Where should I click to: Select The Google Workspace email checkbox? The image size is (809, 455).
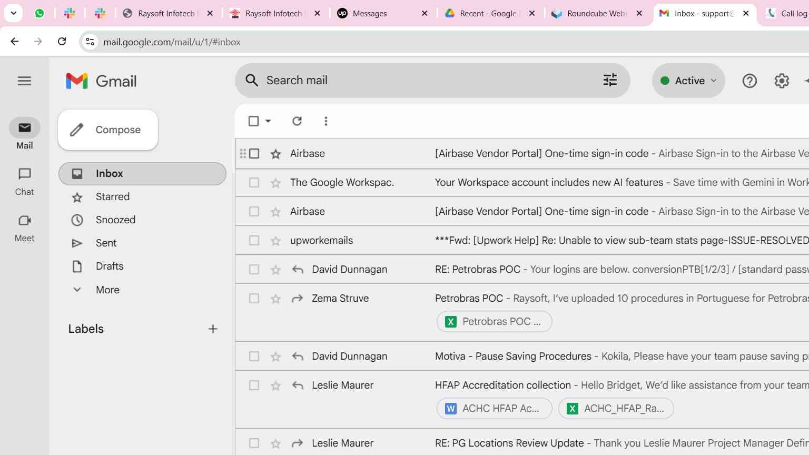pyautogui.click(x=254, y=183)
